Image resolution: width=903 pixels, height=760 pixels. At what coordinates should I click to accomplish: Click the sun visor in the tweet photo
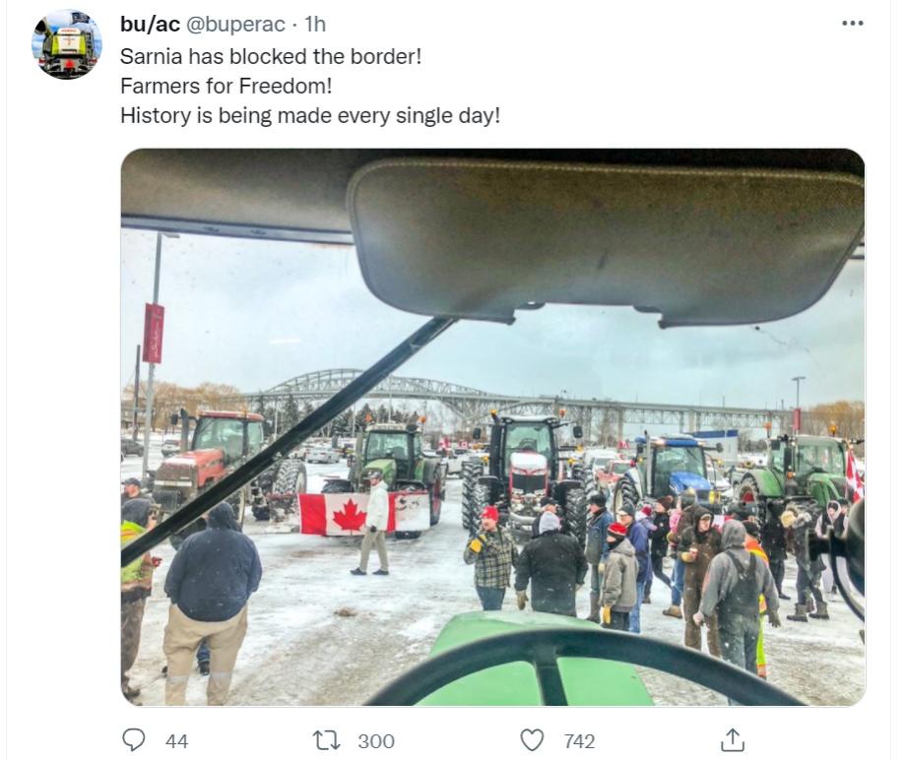click(x=605, y=242)
